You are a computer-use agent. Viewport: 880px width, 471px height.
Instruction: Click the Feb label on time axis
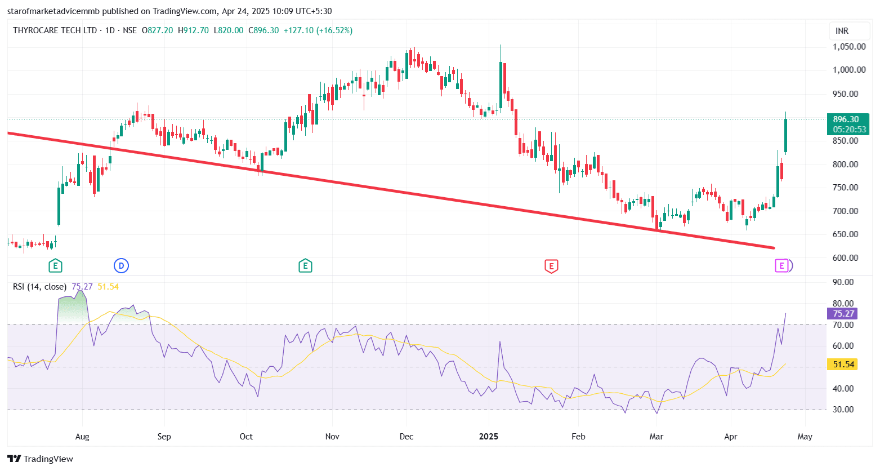click(578, 437)
